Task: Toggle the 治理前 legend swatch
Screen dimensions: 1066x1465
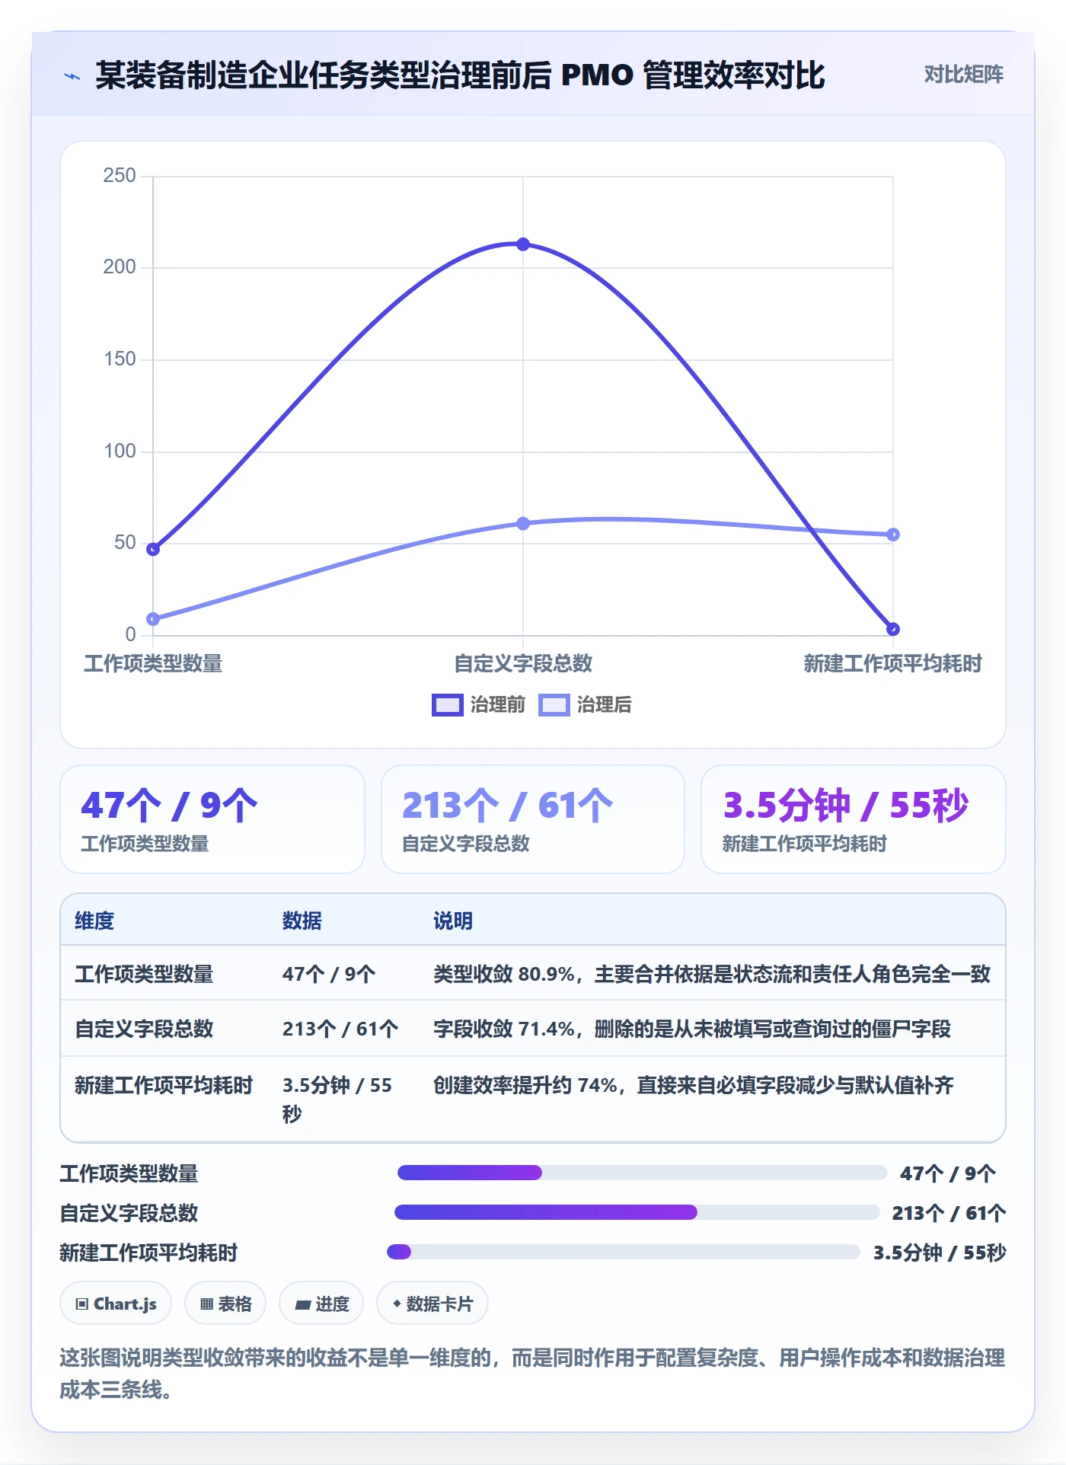Action: coord(447,705)
